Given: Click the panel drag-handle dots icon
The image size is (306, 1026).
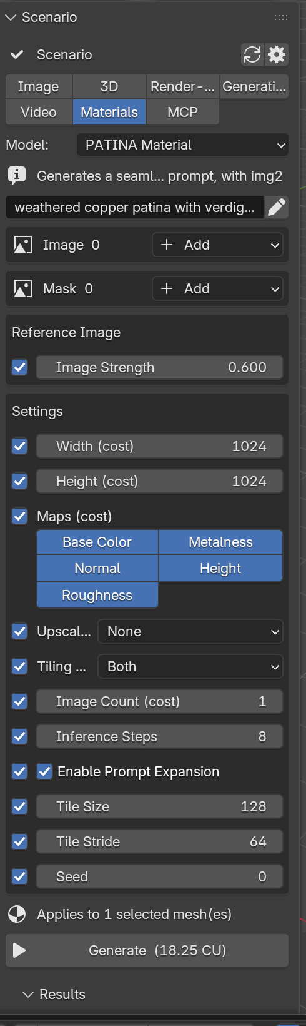Looking at the screenshot, I should [x=281, y=18].
